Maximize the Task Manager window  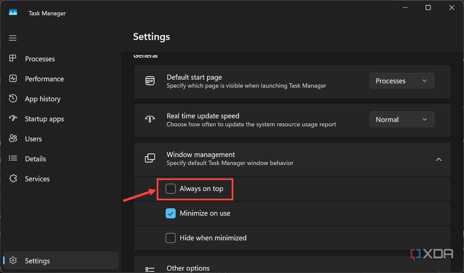coord(428,8)
